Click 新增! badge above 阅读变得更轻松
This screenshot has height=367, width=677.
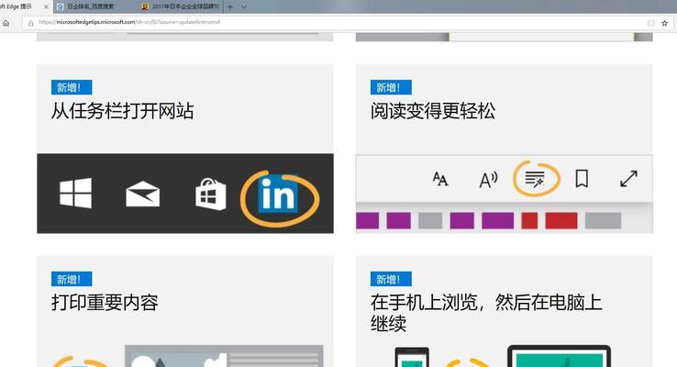391,88
